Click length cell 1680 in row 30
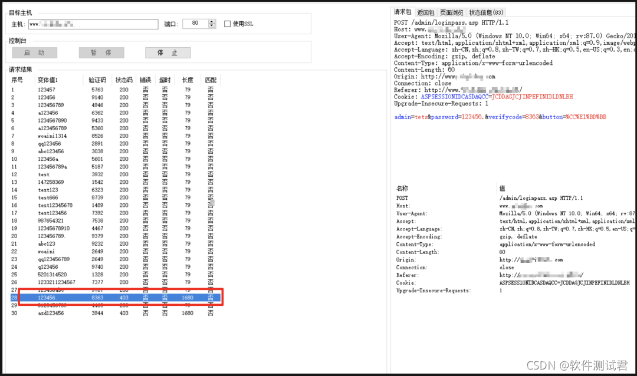 tap(188, 313)
